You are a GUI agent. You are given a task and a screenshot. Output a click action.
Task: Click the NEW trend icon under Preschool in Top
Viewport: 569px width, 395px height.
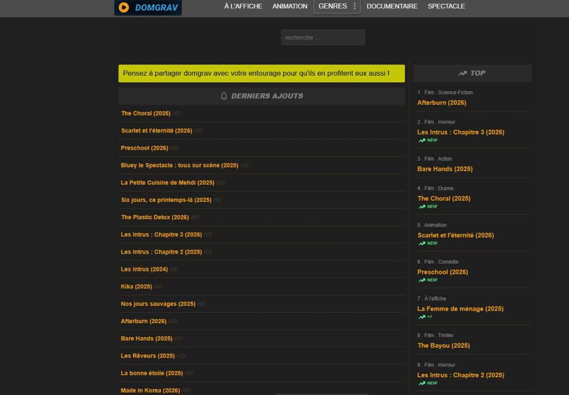(422, 280)
